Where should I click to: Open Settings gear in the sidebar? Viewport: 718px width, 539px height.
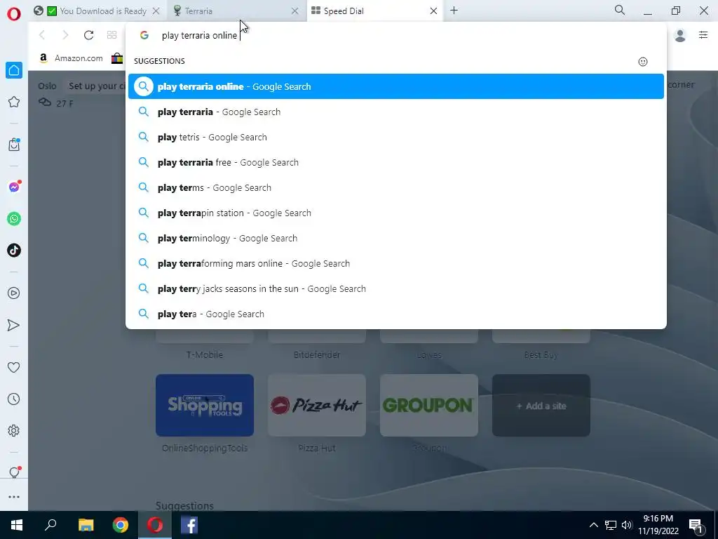pos(14,430)
